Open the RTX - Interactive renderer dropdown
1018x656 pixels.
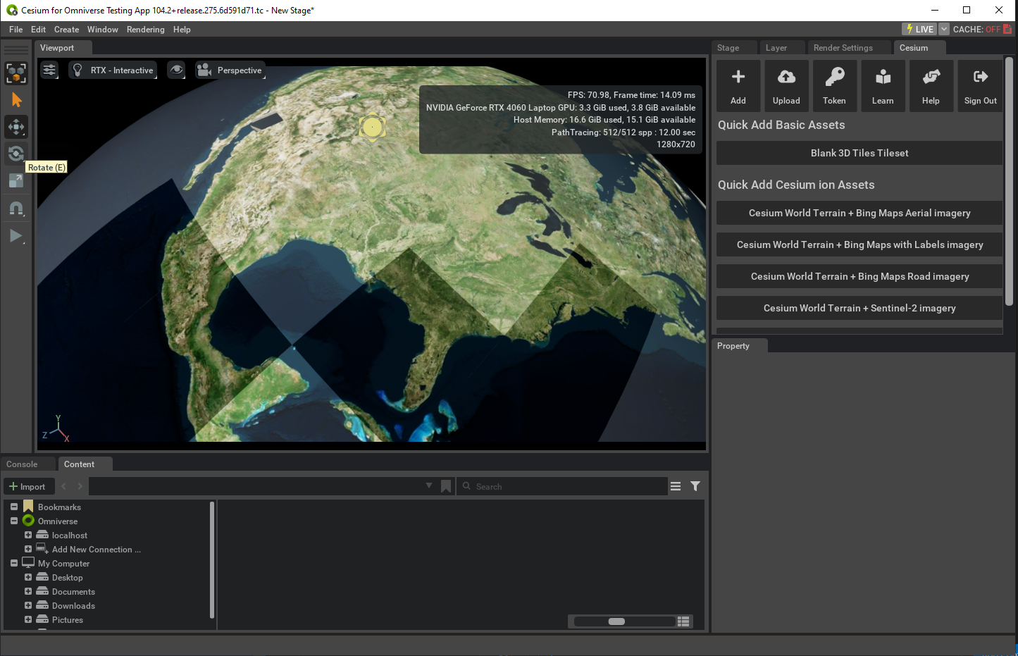click(113, 70)
